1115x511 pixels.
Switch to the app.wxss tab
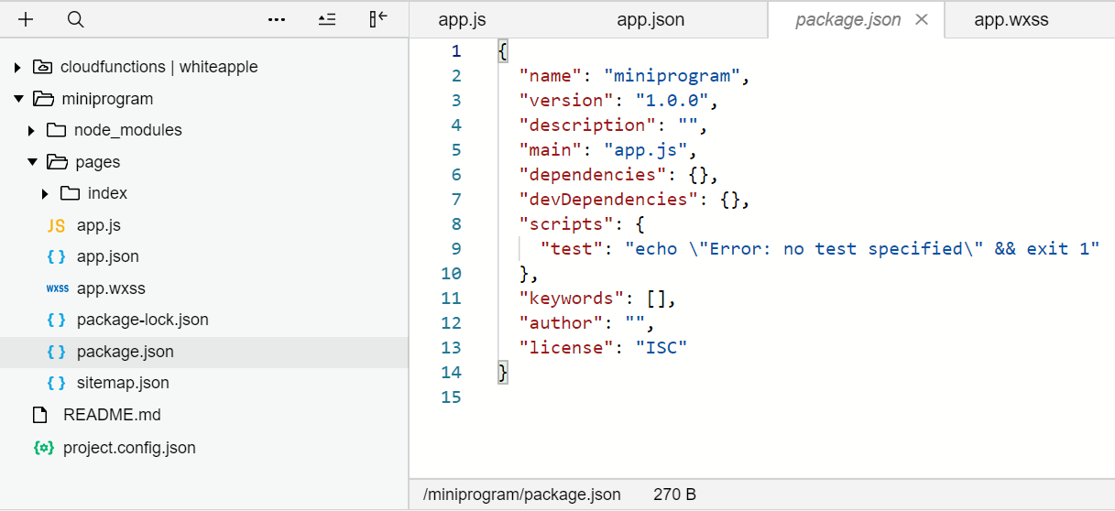point(1011,19)
